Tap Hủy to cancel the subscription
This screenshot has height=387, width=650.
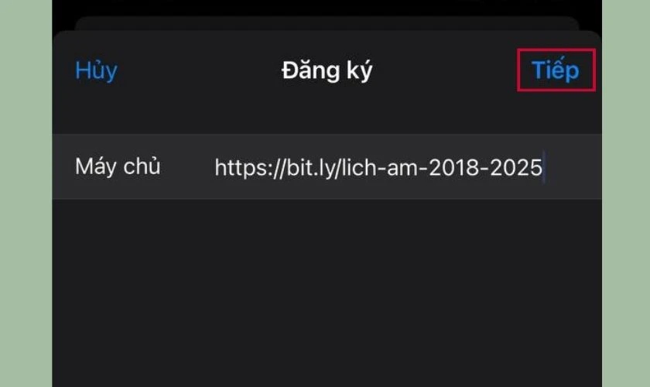click(x=96, y=71)
